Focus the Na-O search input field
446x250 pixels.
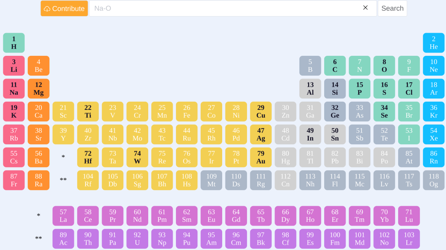click(x=223, y=8)
